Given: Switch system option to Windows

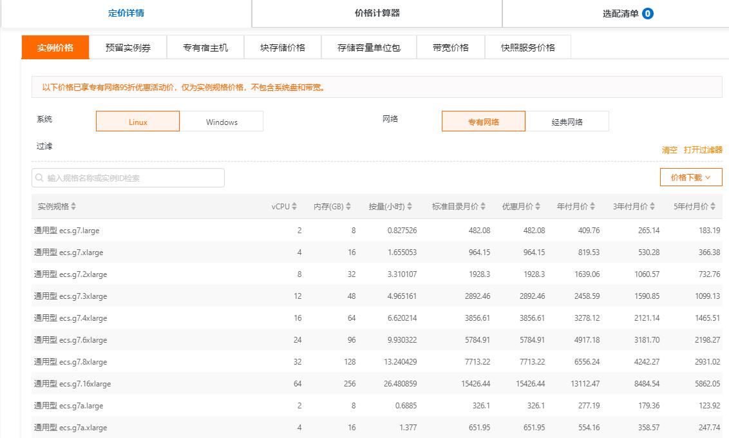Looking at the screenshot, I should coord(222,122).
